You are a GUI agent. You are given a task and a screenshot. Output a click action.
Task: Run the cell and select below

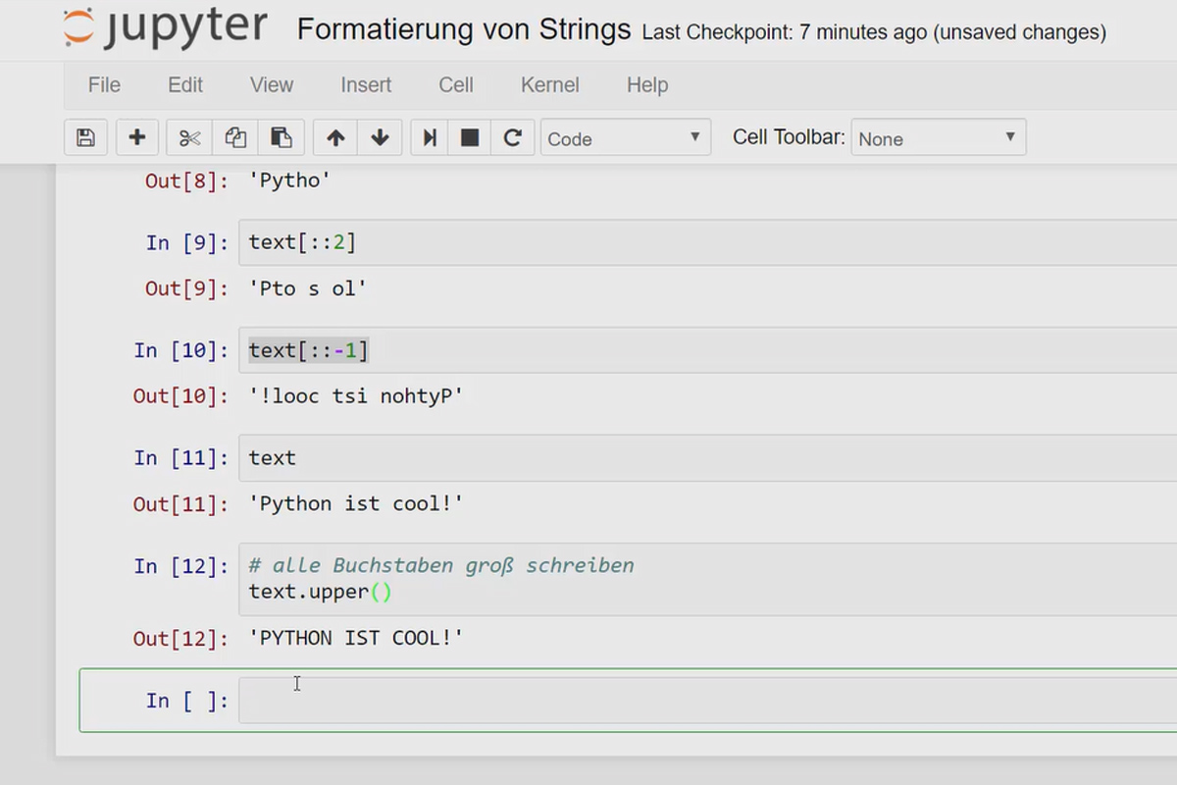[430, 137]
